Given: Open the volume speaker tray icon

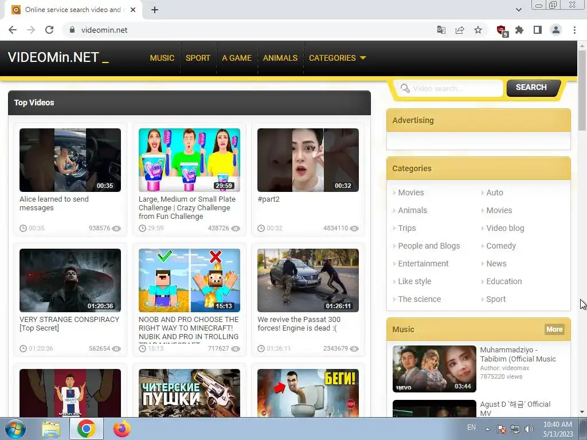Looking at the screenshot, I should tap(529, 429).
